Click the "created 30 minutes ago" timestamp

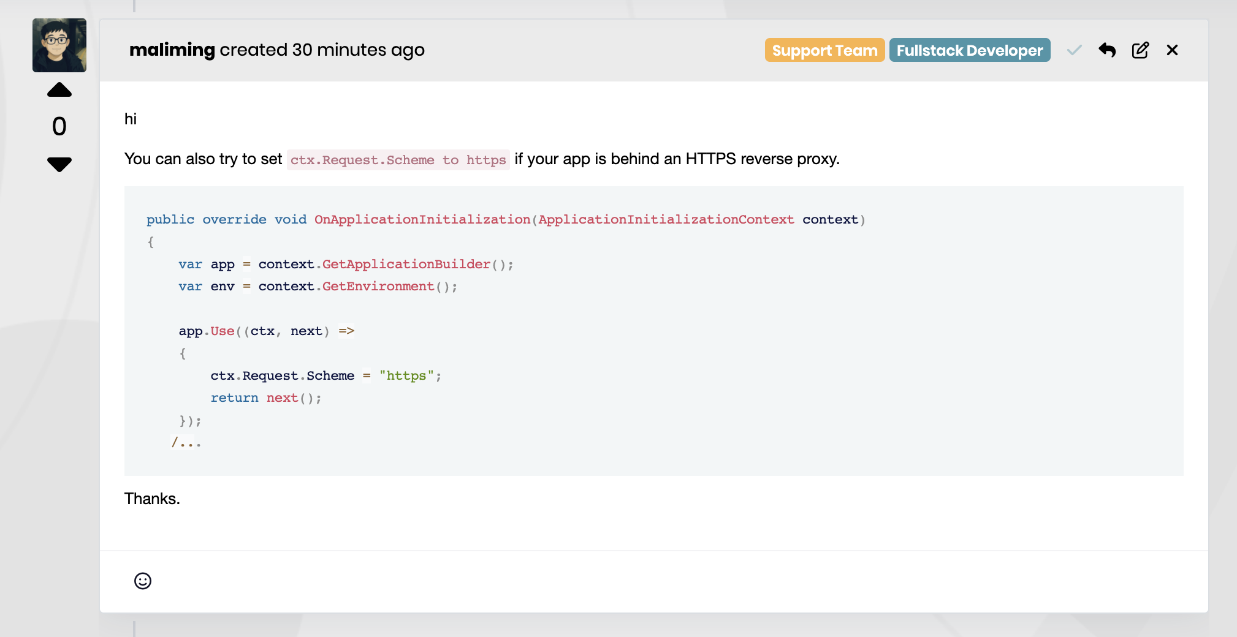(322, 50)
